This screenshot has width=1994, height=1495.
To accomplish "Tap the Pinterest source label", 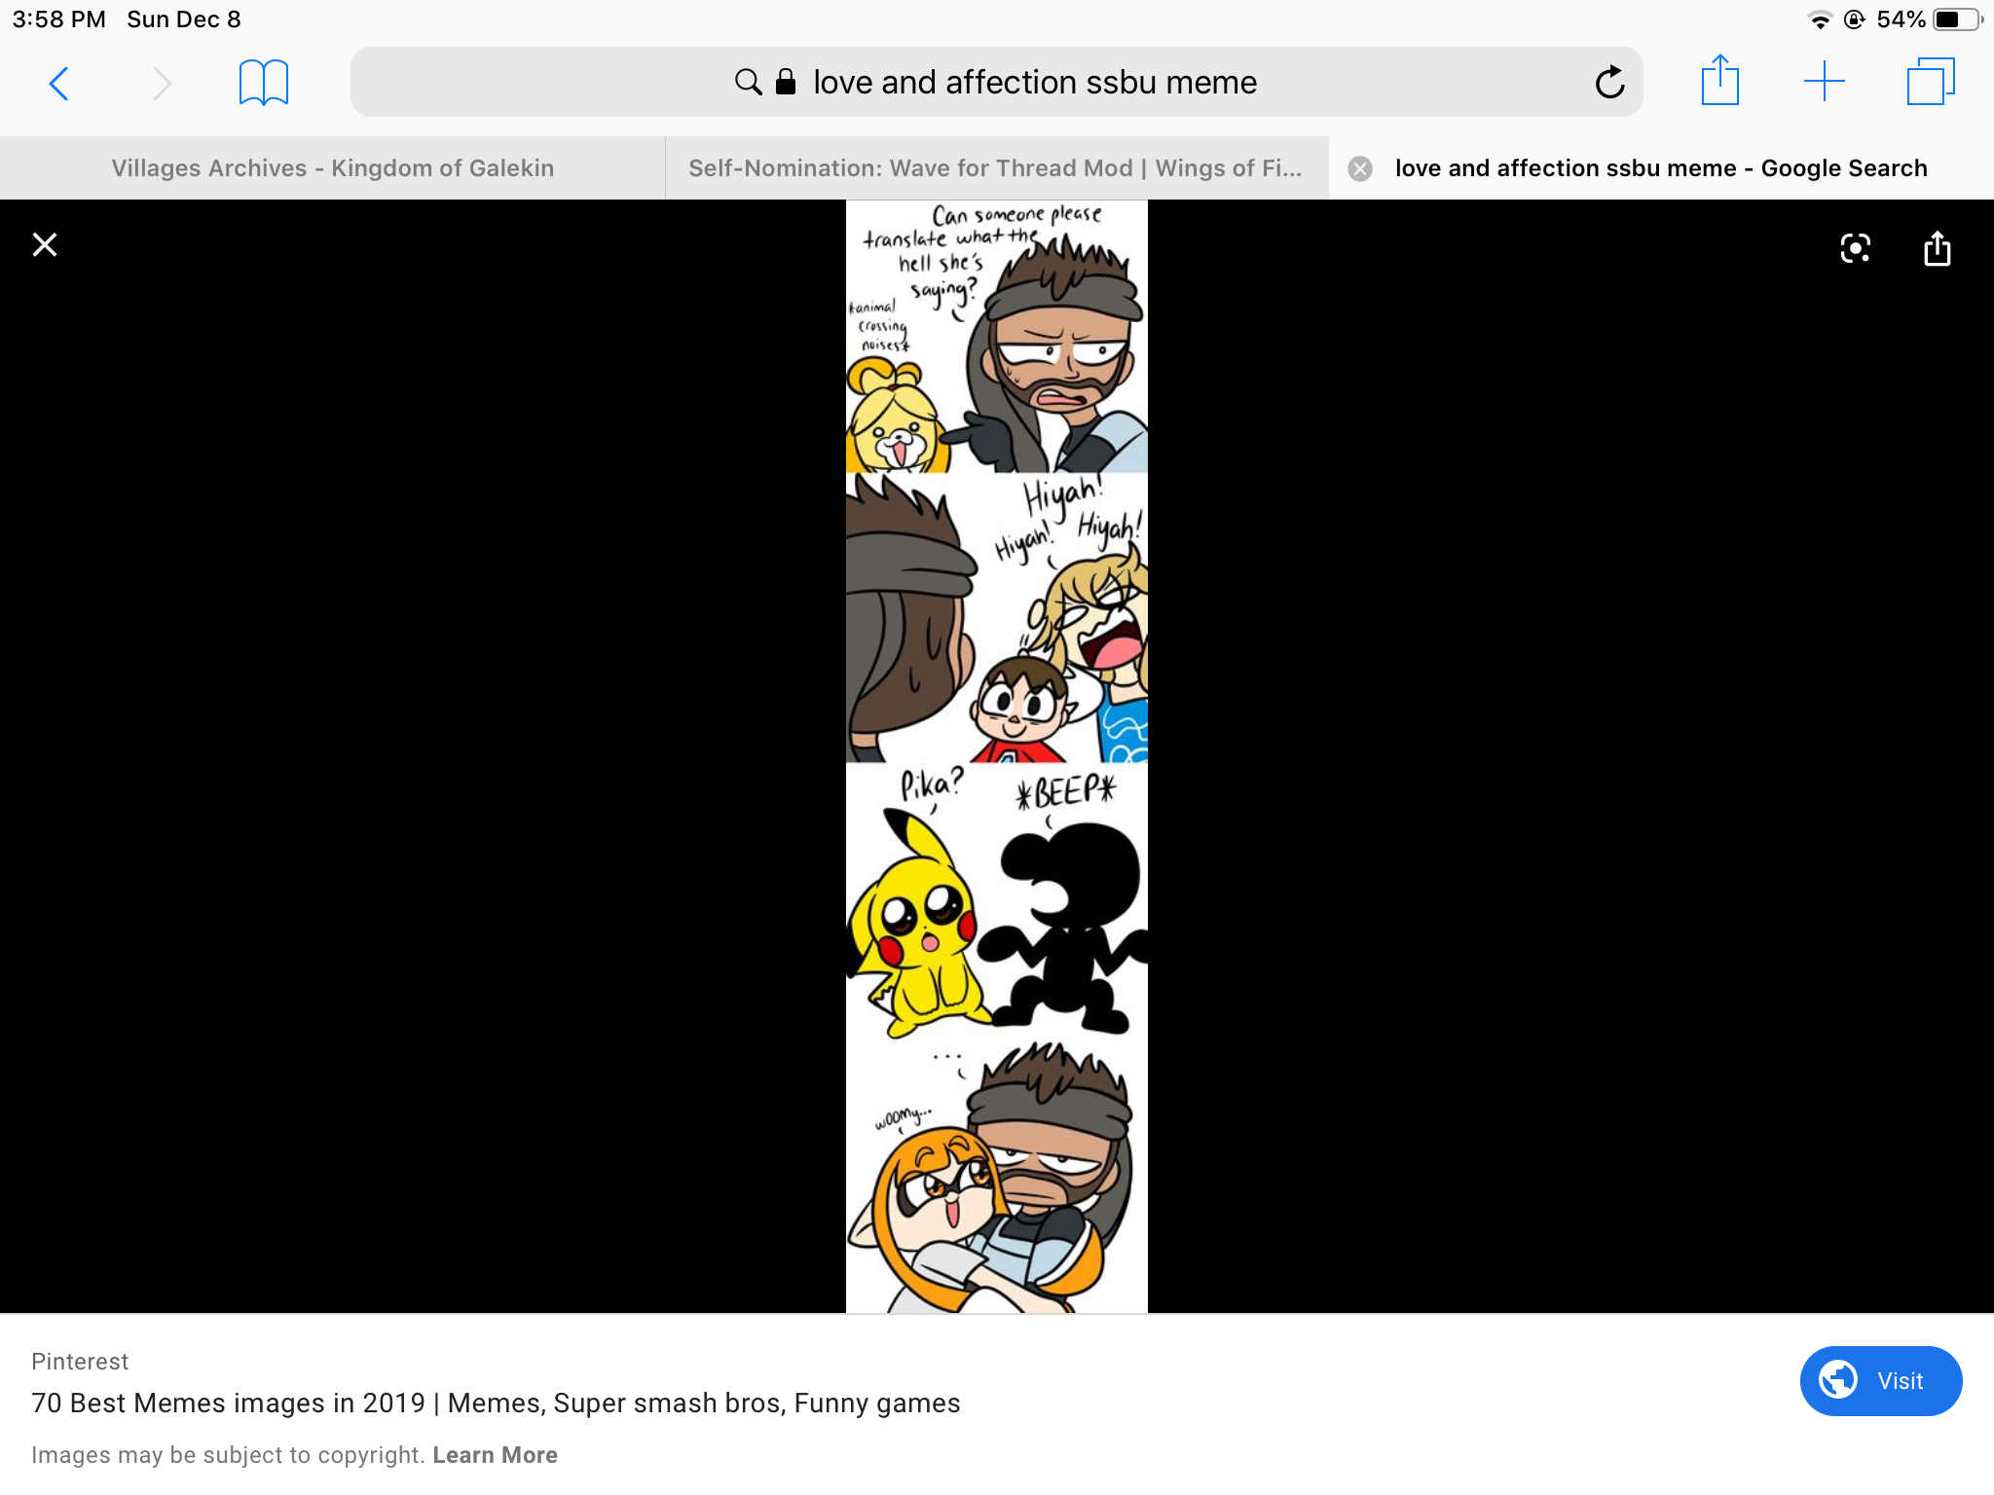I will point(80,1362).
